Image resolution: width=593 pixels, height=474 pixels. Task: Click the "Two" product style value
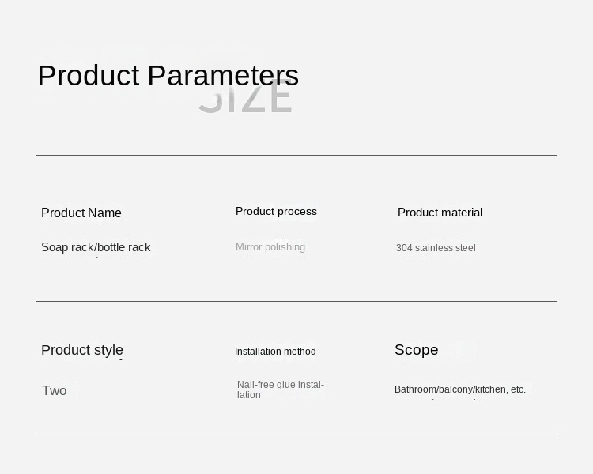55,390
